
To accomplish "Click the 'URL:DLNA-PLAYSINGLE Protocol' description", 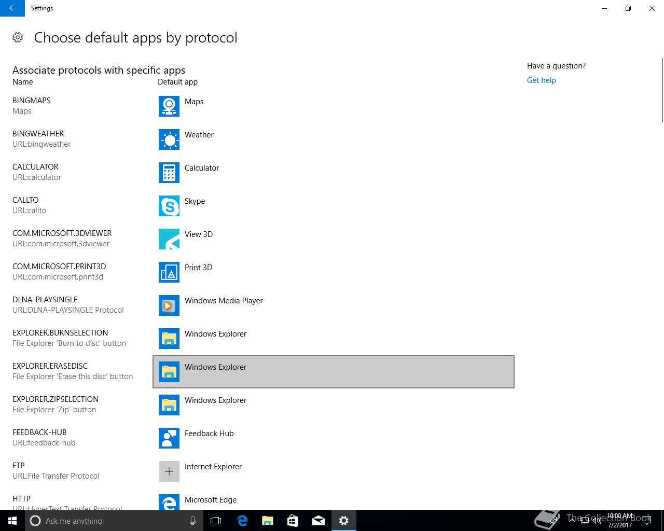I will [x=68, y=310].
